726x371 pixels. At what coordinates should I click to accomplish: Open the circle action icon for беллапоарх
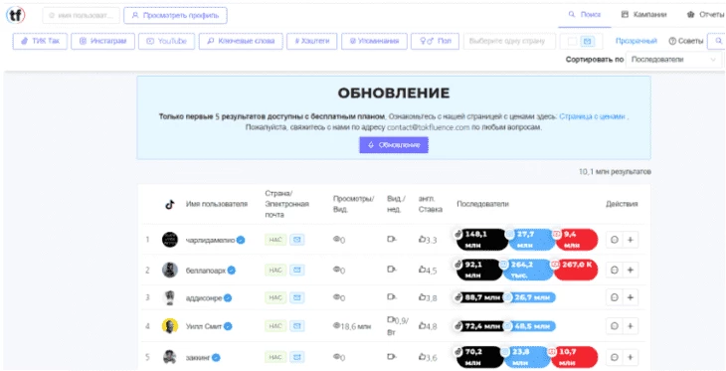point(615,270)
